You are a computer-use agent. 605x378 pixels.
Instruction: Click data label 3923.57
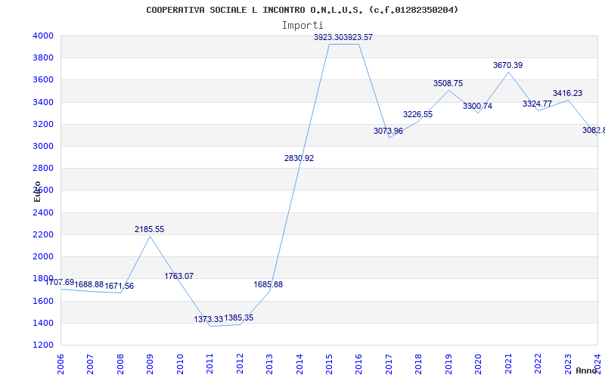(358, 37)
